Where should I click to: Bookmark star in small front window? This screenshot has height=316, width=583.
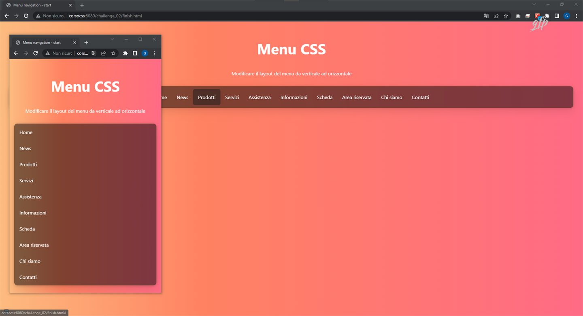click(x=113, y=53)
